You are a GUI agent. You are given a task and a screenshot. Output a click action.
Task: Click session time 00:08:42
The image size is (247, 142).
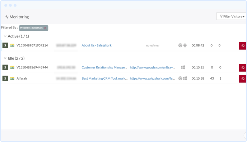coord(198,45)
